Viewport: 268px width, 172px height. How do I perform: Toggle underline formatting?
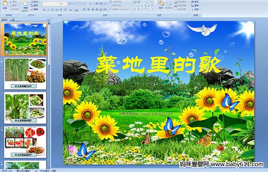[x=52, y=10]
